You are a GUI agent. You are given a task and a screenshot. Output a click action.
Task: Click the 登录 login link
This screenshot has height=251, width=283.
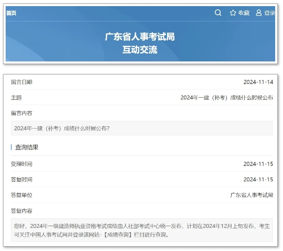270,13
